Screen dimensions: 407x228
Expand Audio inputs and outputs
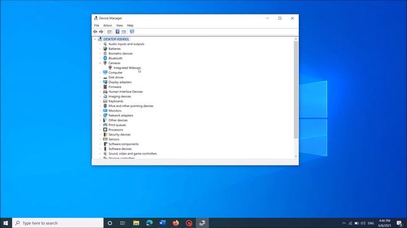pyautogui.click(x=100, y=44)
